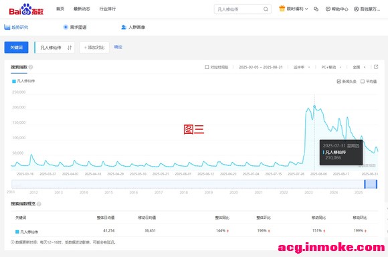The height and width of the screenshot is (257, 388).
Task: Click the 2015 year mark on the timeline
Action: coord(108,192)
